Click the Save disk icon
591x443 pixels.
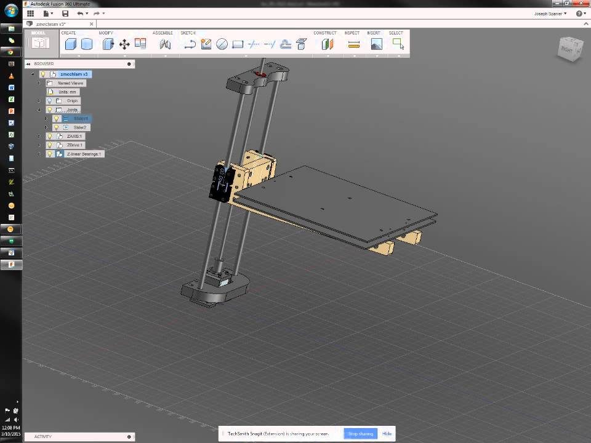(65, 14)
